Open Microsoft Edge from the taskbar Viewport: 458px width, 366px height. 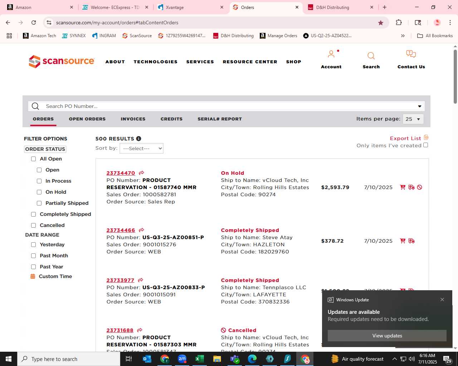pyautogui.click(x=252, y=359)
